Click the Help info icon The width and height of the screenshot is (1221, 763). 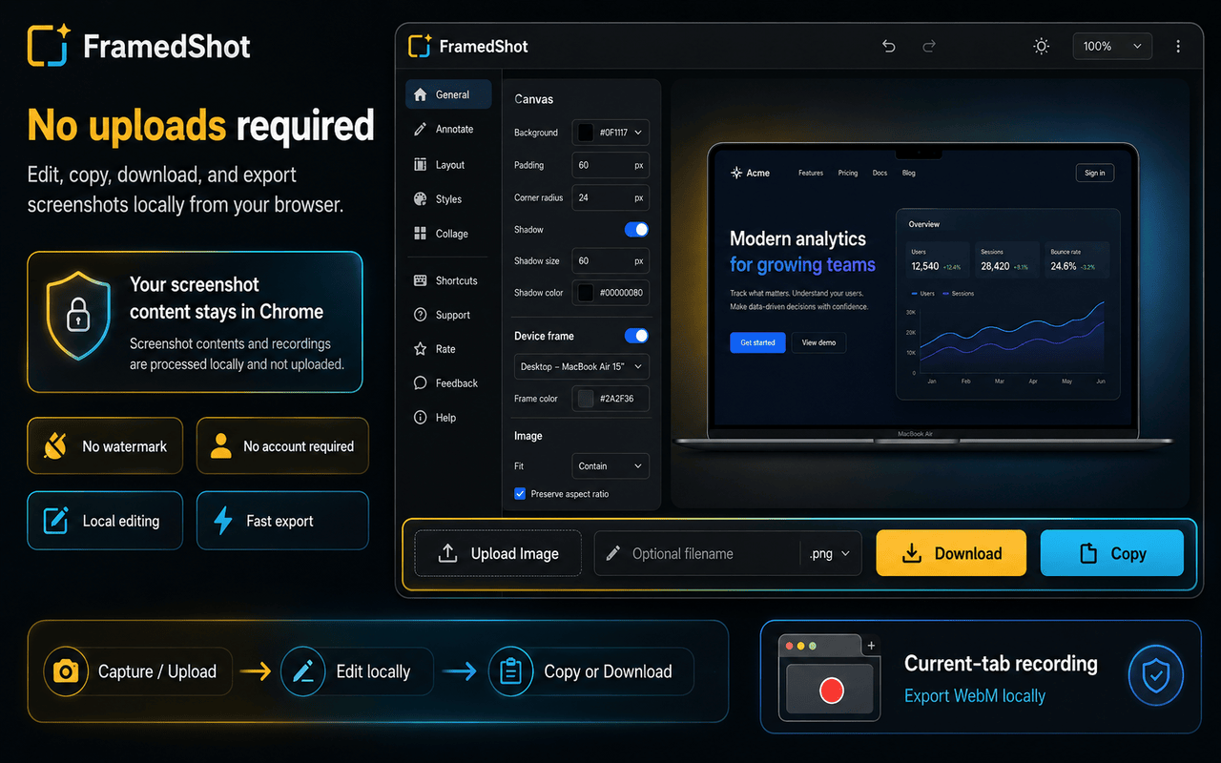point(420,418)
